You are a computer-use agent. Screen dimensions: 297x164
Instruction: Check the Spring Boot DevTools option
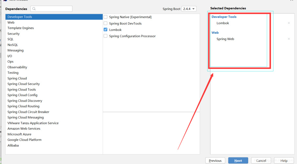coord(106,23)
